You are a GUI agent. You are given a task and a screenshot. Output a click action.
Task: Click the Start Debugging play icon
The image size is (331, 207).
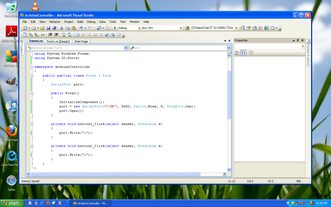click(x=115, y=28)
